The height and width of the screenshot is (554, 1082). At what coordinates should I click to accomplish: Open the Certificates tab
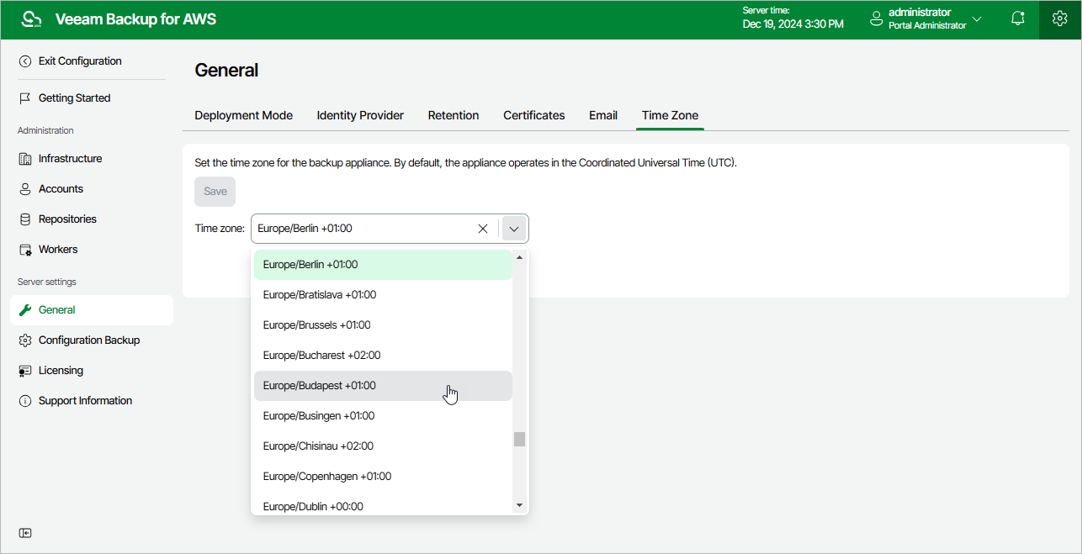coord(534,115)
